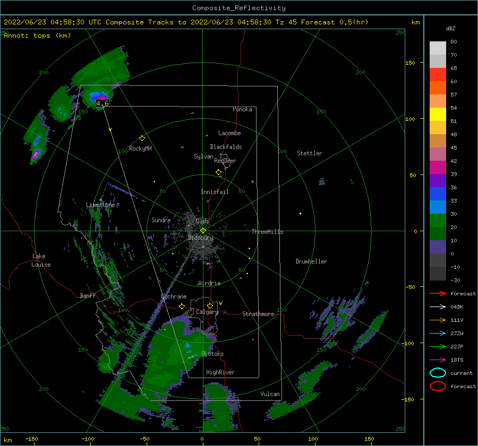The image size is (478, 446).
Task: Pick the red 60-65 dBZ swatch
Action: [438, 75]
